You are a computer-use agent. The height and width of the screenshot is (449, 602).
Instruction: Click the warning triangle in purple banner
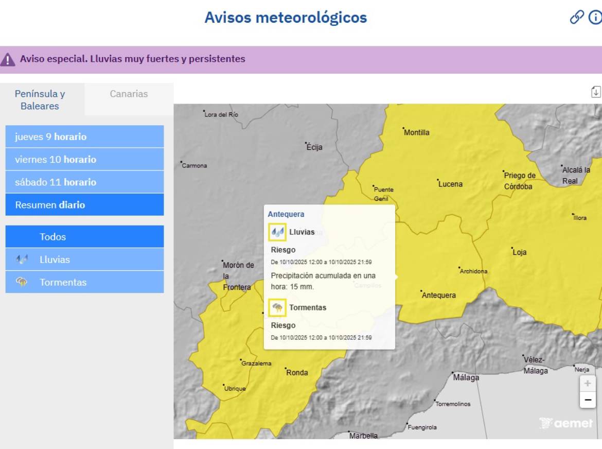[x=8, y=59]
